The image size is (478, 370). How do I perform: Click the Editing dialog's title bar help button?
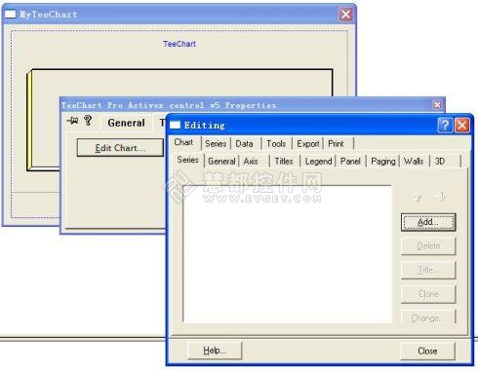pyautogui.click(x=445, y=125)
